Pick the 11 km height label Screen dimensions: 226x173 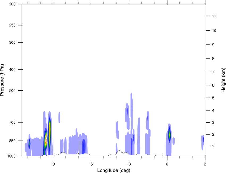click(214, 16)
